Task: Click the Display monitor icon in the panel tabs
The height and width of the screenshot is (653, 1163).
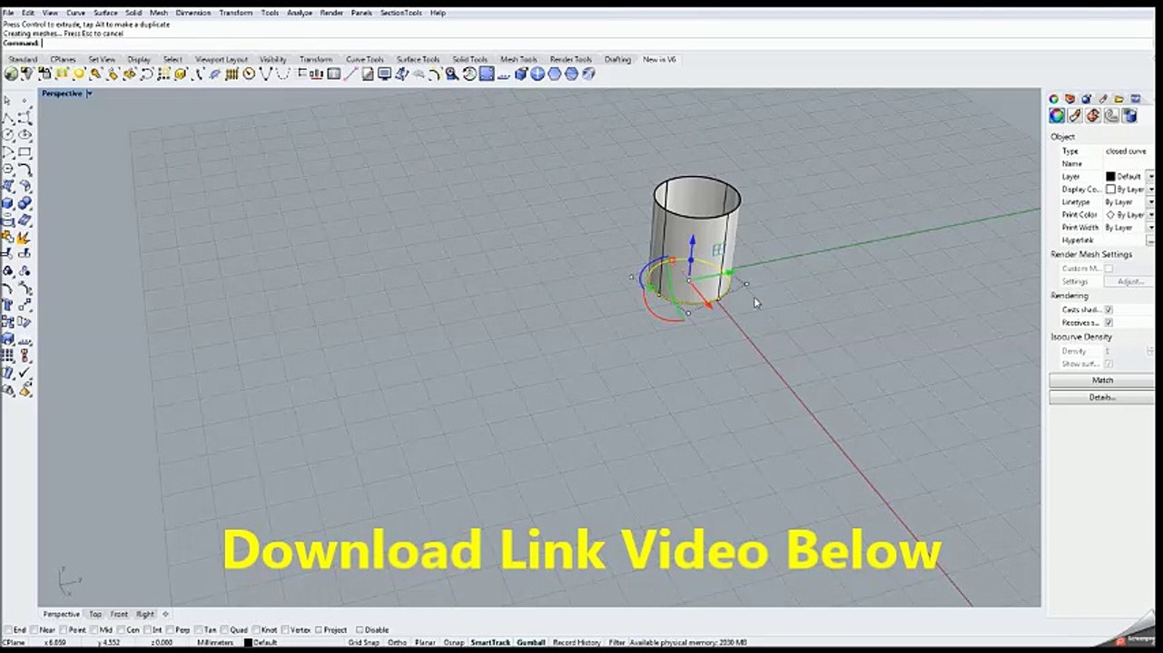Action: tap(1136, 99)
